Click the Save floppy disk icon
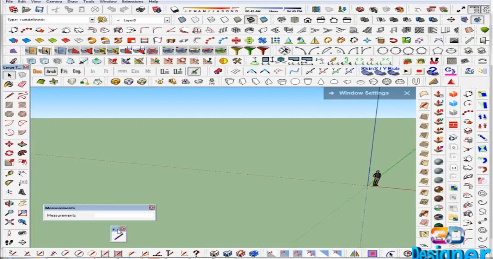Image resolution: width=493 pixels, height=259 pixels. (x=39, y=9)
